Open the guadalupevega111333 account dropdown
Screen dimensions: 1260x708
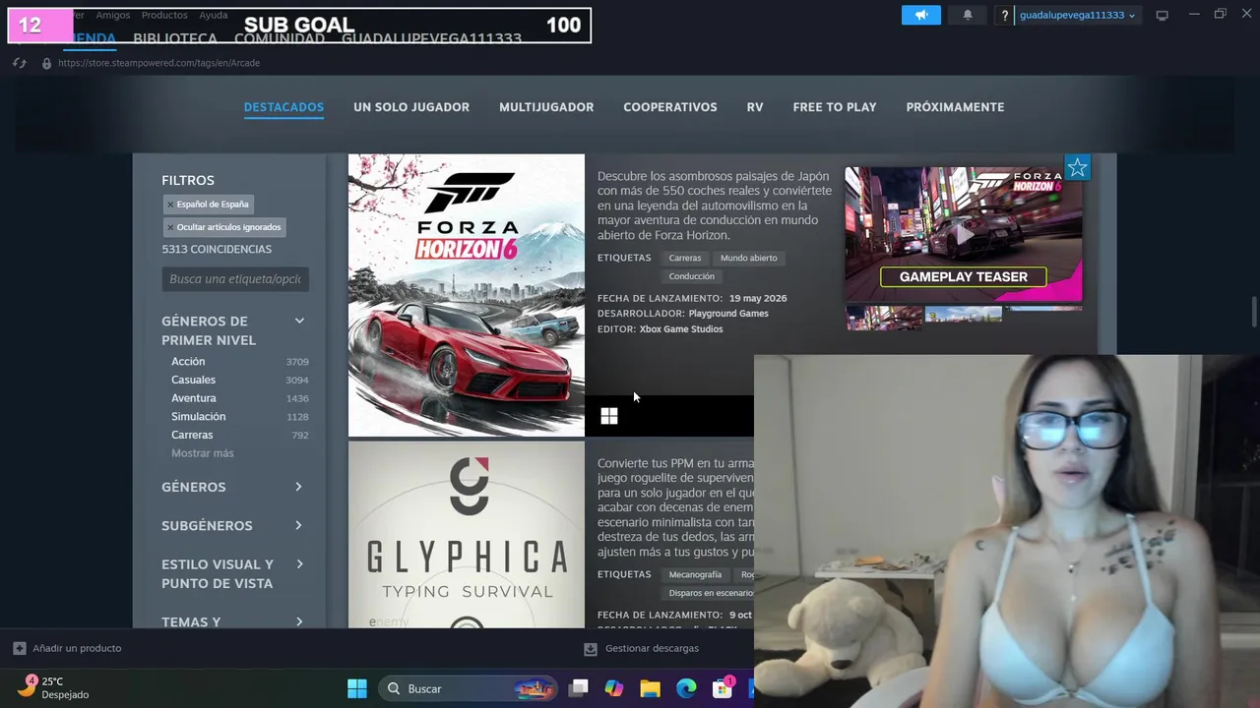tap(1077, 15)
